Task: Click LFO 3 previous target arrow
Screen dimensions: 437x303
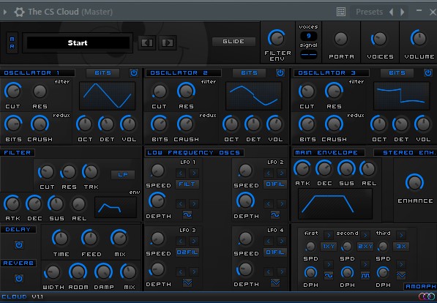Action: pos(181,241)
